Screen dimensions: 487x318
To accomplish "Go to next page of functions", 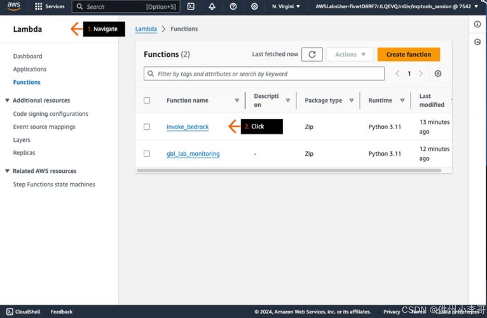I will (421, 74).
